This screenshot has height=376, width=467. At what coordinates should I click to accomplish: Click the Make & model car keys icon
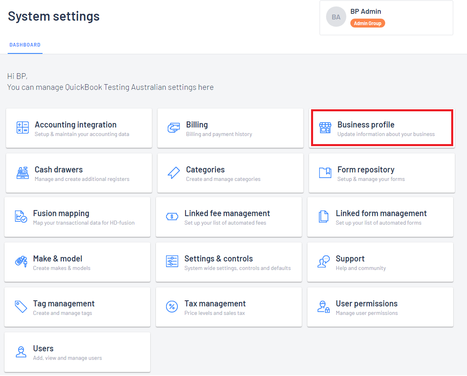[21, 261]
